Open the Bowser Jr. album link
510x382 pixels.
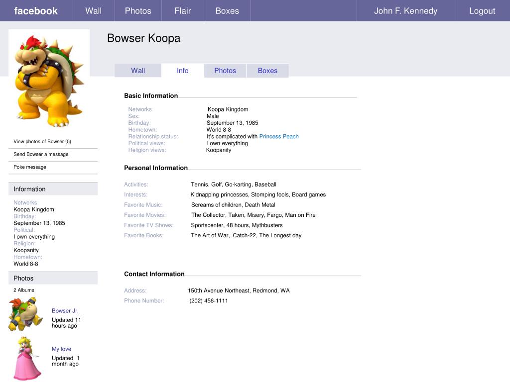point(65,310)
